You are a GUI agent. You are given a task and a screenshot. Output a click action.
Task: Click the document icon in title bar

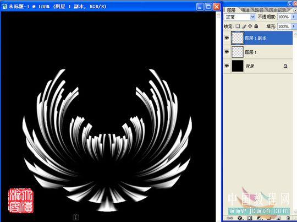click(4, 7)
